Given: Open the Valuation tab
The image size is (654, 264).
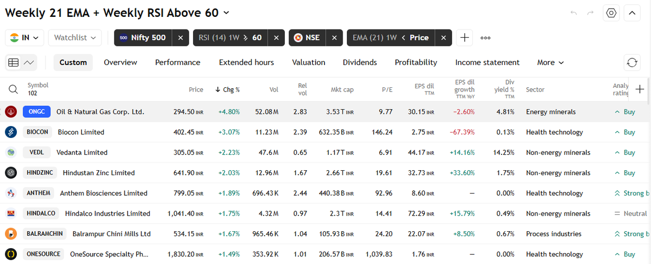Looking at the screenshot, I should click(309, 63).
